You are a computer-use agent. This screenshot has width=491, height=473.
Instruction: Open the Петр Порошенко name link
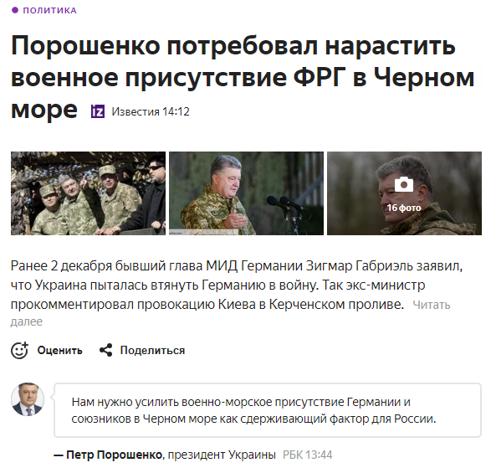coord(115,455)
